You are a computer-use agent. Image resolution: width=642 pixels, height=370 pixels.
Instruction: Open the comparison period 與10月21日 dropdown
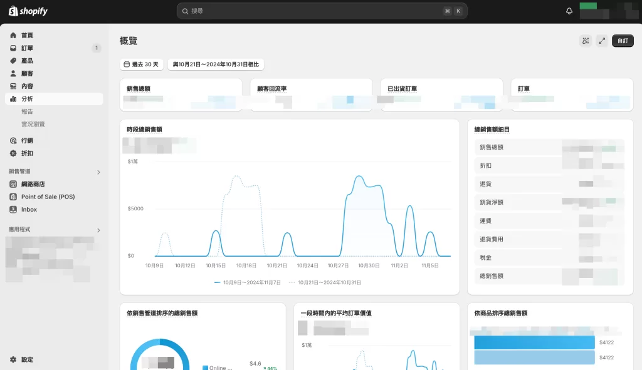coord(216,64)
